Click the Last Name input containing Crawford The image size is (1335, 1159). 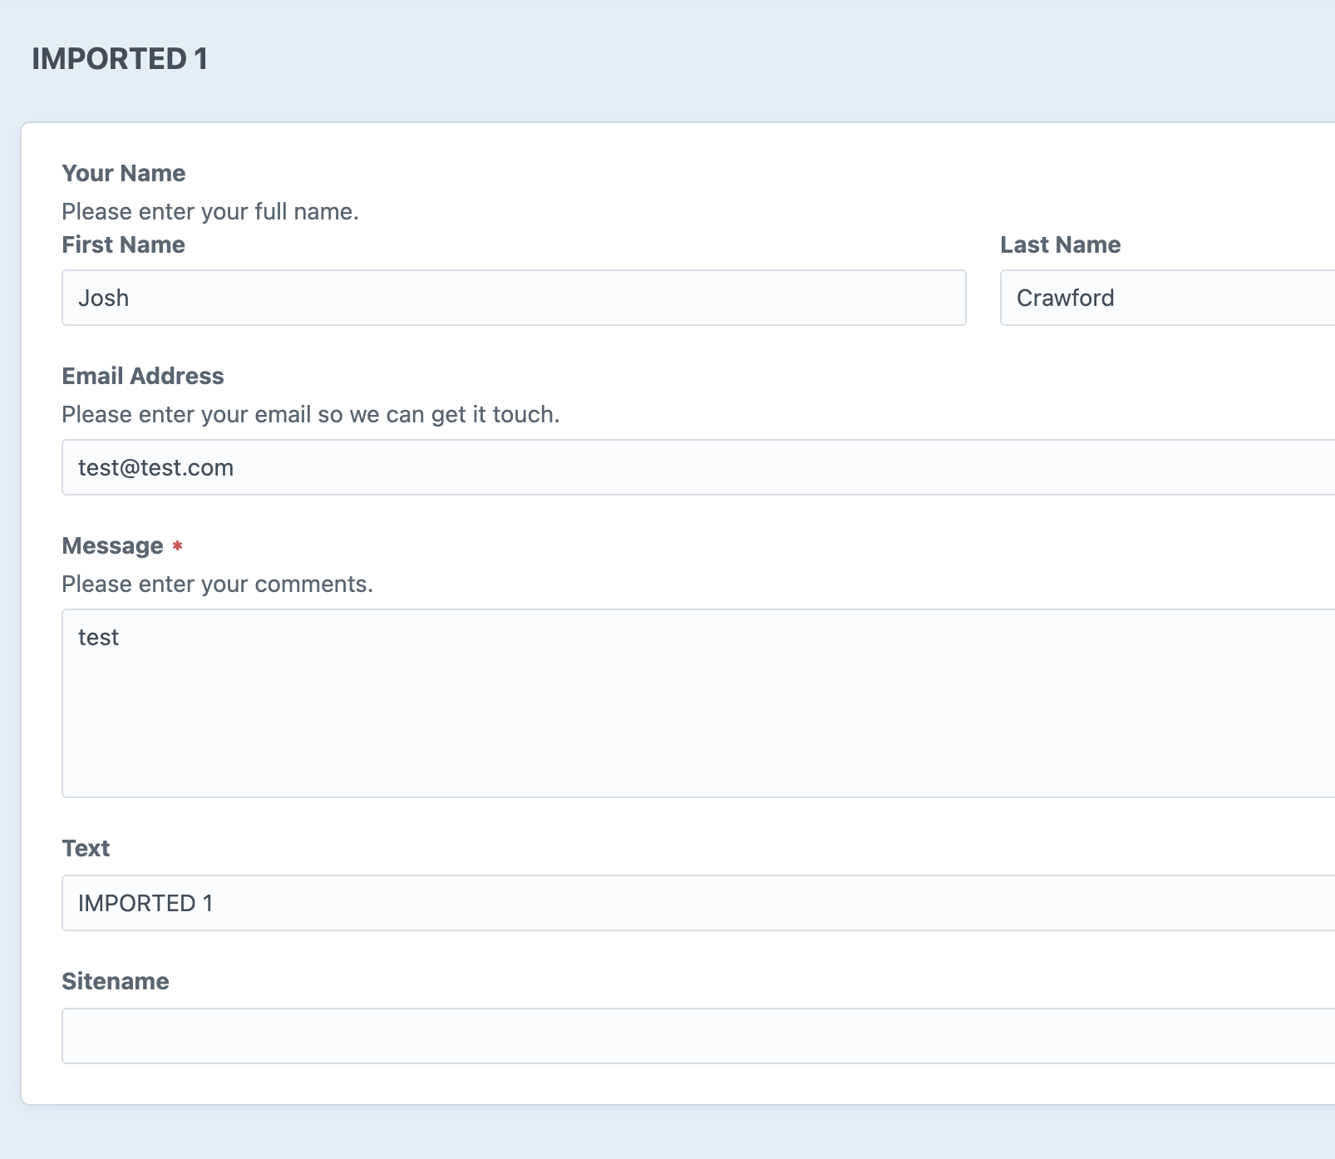point(1164,297)
